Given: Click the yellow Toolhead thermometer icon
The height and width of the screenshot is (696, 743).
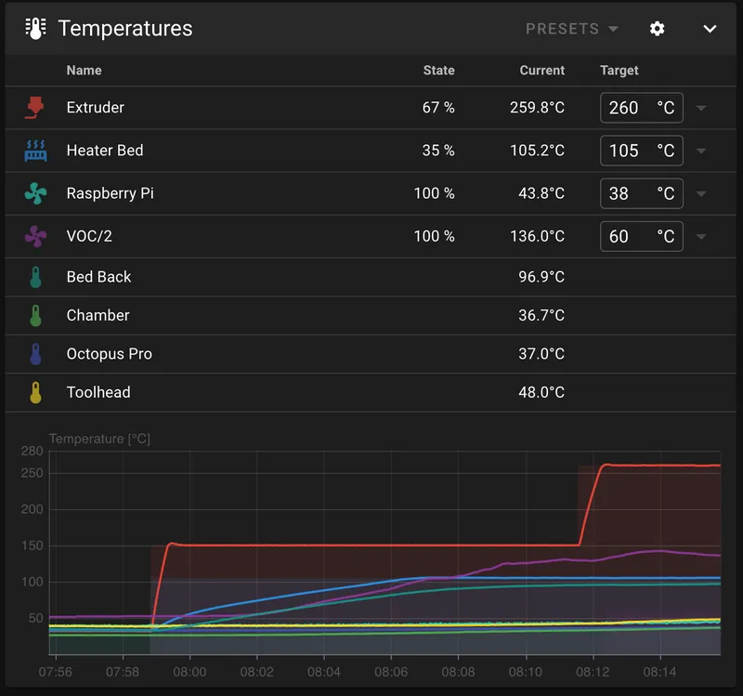Looking at the screenshot, I should pyautogui.click(x=35, y=392).
